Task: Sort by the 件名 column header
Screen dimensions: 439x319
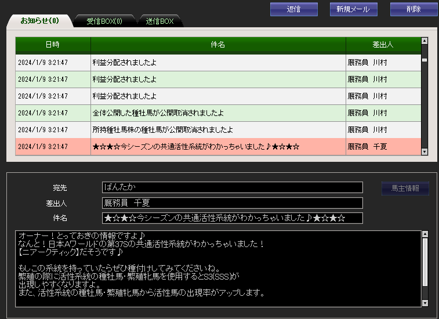Action: (x=218, y=45)
